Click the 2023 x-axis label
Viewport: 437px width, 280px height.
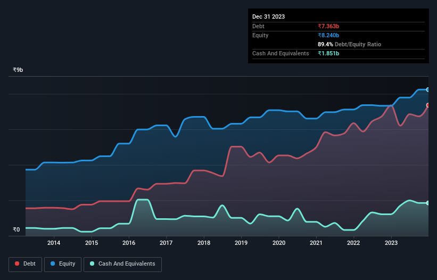(391, 243)
